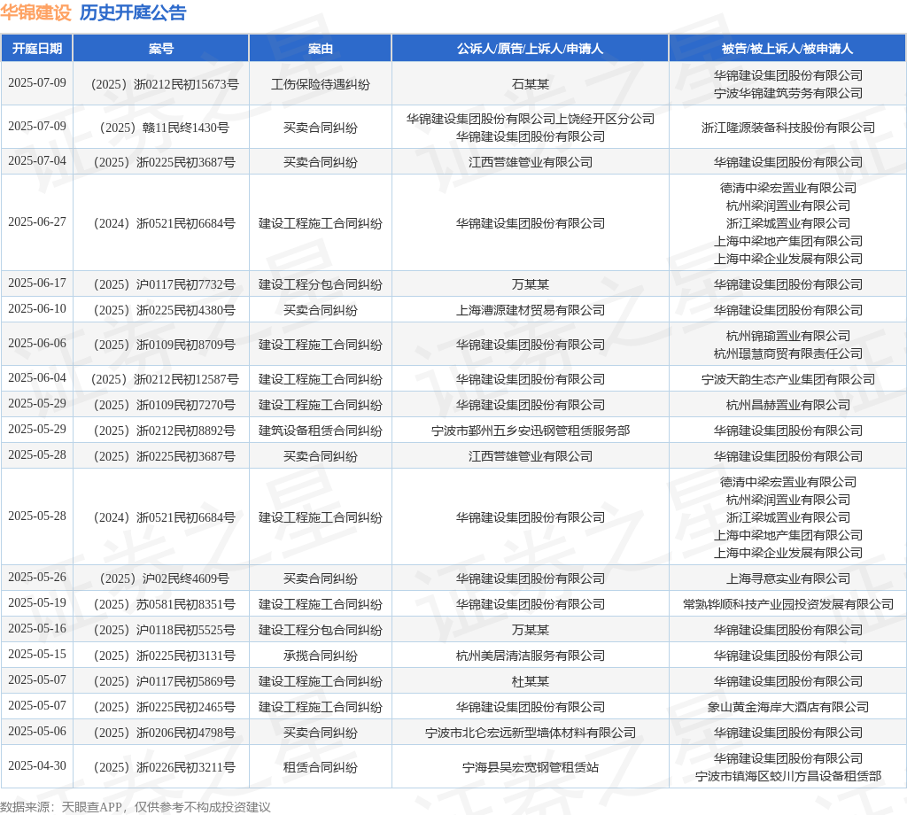907x815 pixels.
Task: Click 承揽合同纠纷 cause cell
Action: tap(321, 656)
